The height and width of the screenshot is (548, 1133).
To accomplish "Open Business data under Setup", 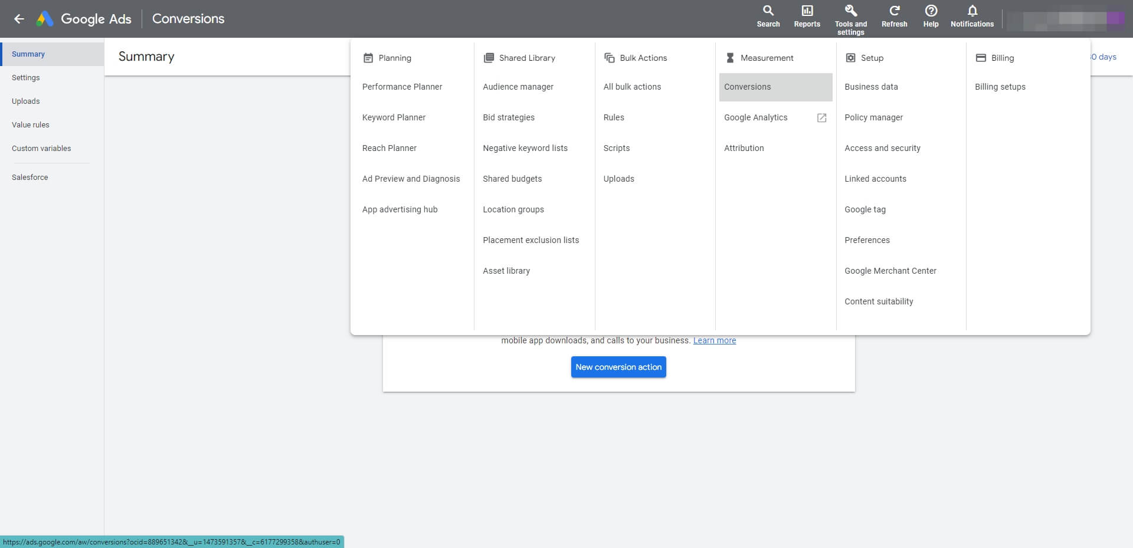I will pyautogui.click(x=871, y=87).
